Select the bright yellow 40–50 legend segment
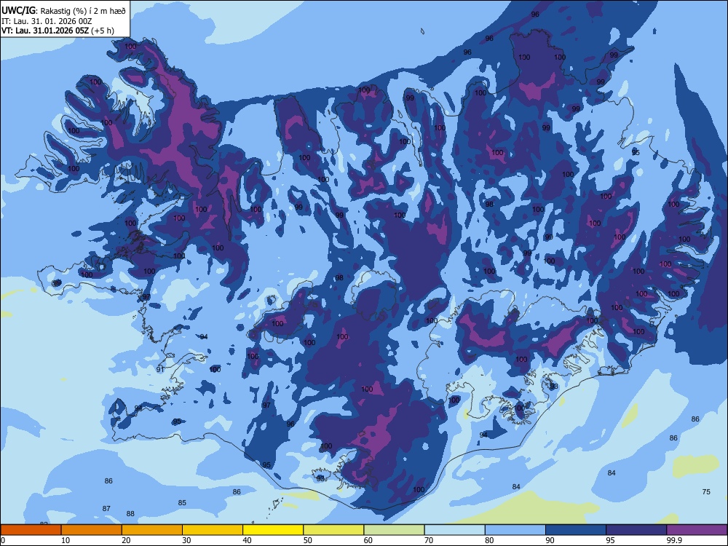The image size is (728, 546). click(273, 530)
